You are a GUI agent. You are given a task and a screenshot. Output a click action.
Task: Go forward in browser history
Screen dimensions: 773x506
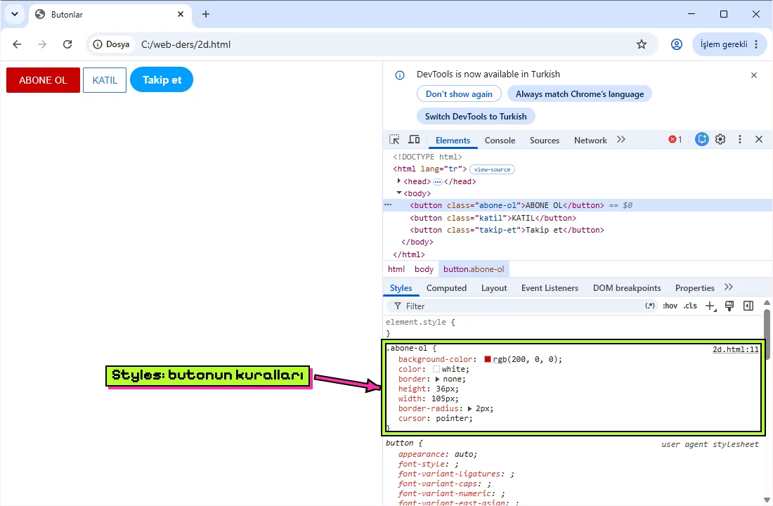tap(42, 44)
